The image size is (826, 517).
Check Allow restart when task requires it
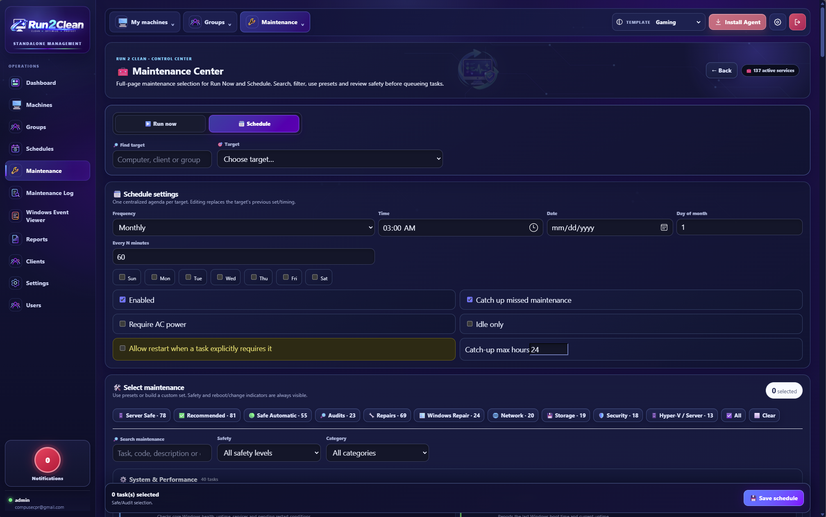click(x=122, y=348)
